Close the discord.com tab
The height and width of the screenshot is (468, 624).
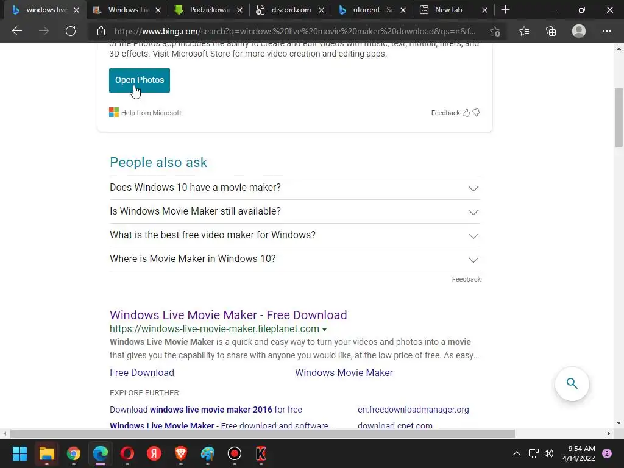point(321,10)
